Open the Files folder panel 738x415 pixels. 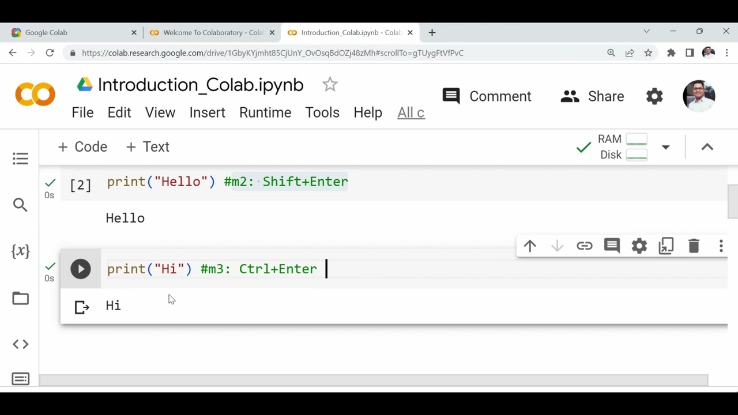20,298
